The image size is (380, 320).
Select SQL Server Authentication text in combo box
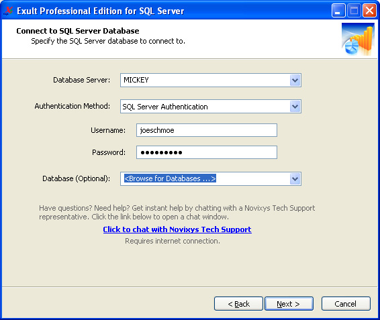[x=165, y=107]
